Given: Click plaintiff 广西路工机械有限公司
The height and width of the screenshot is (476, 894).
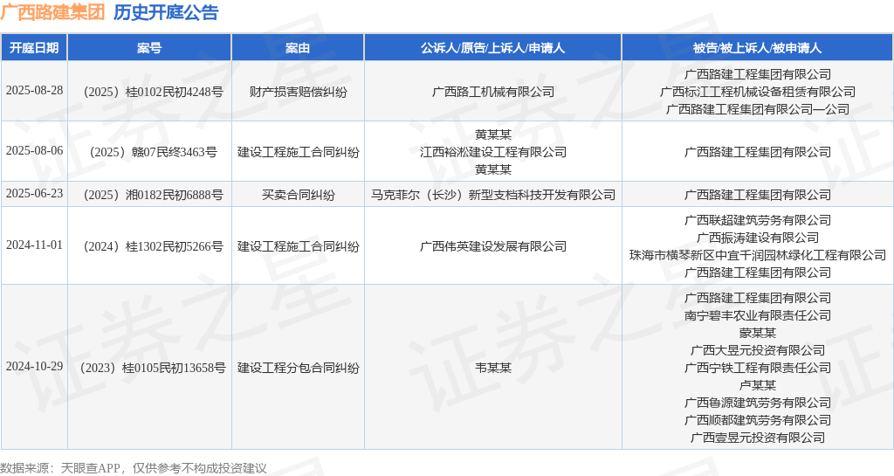Looking at the screenshot, I should click(x=493, y=92).
